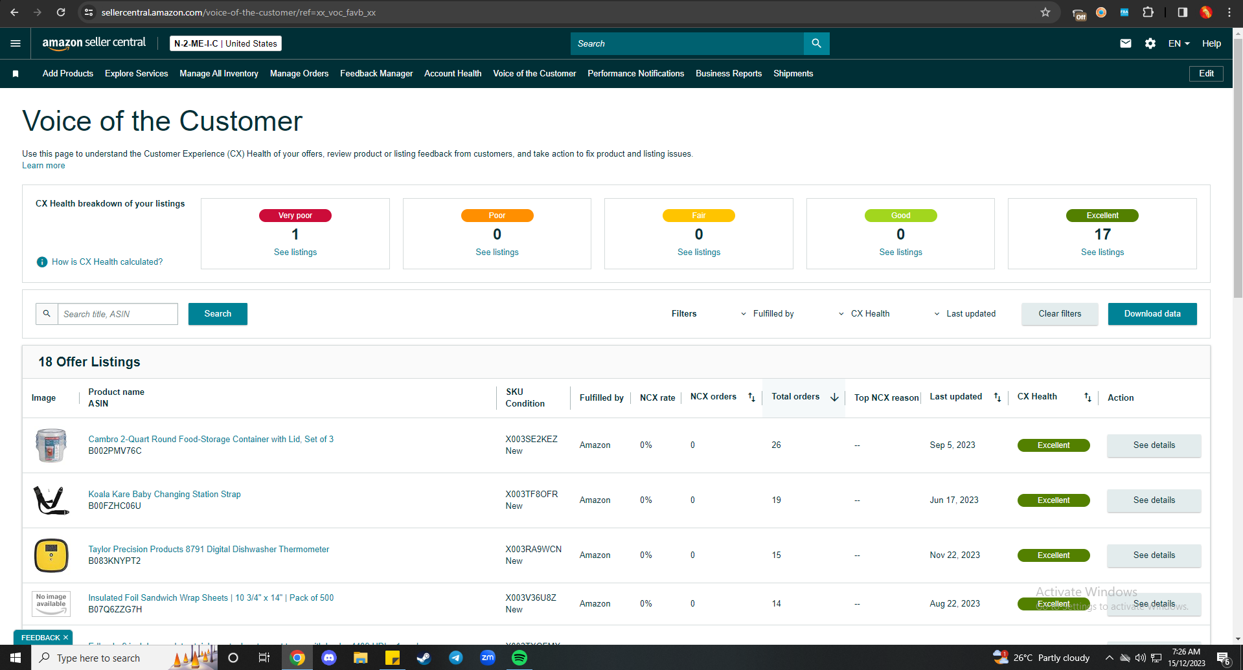Click the Excellent badge for Koala Kare row
1243x670 pixels.
1053,500
